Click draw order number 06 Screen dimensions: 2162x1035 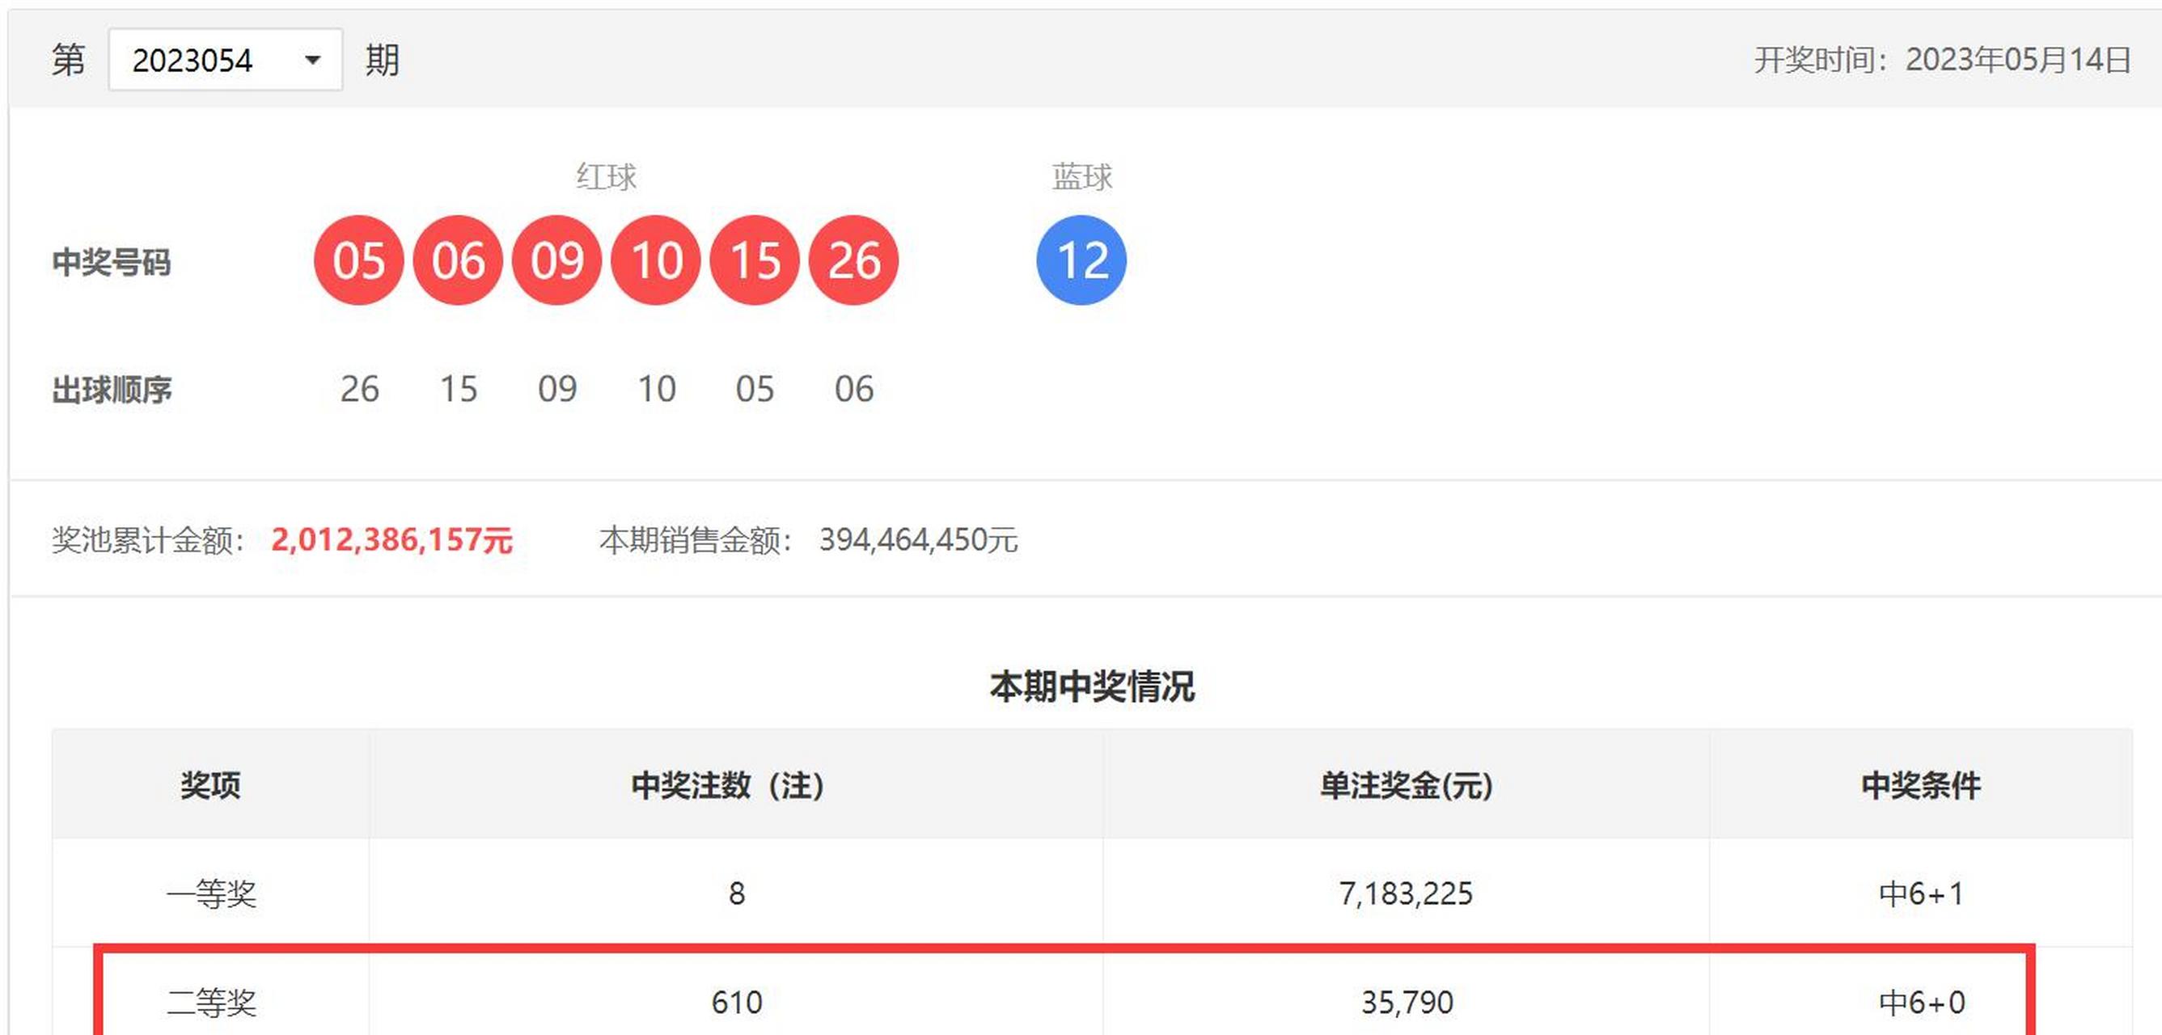click(853, 389)
